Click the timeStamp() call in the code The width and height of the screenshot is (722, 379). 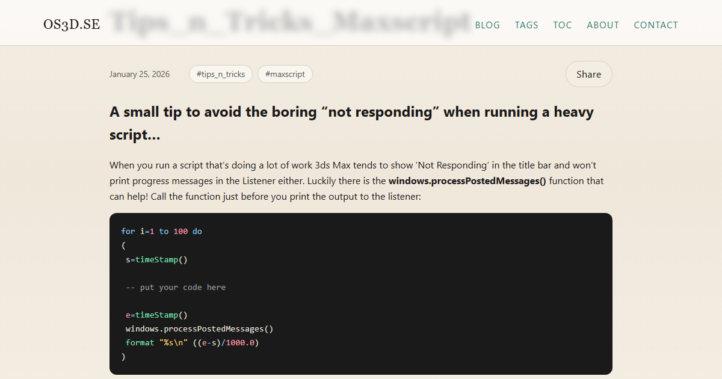(156, 259)
